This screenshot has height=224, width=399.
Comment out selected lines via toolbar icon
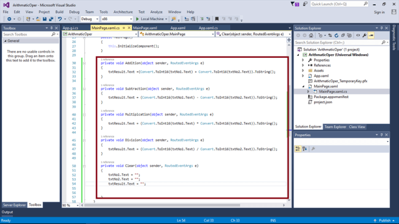pos(202,19)
